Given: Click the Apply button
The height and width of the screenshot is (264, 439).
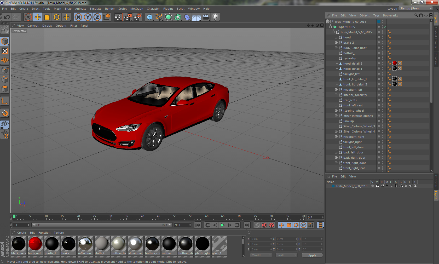Looking at the screenshot, I should tap(312, 255).
